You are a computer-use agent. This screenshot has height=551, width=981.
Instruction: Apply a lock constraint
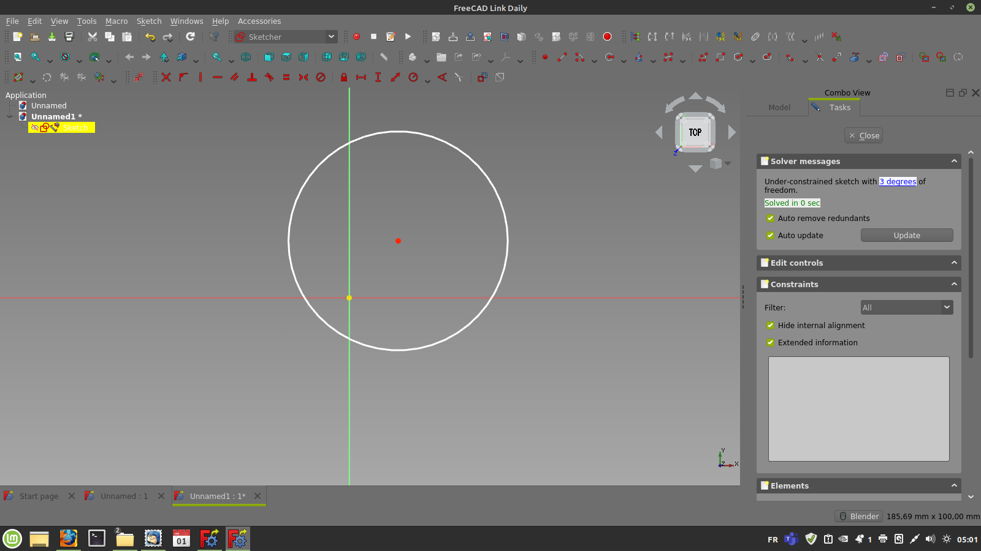344,77
